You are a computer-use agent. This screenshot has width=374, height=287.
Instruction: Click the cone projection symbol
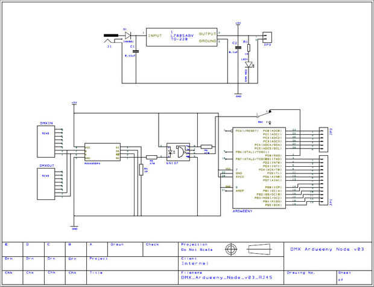(x=259, y=250)
